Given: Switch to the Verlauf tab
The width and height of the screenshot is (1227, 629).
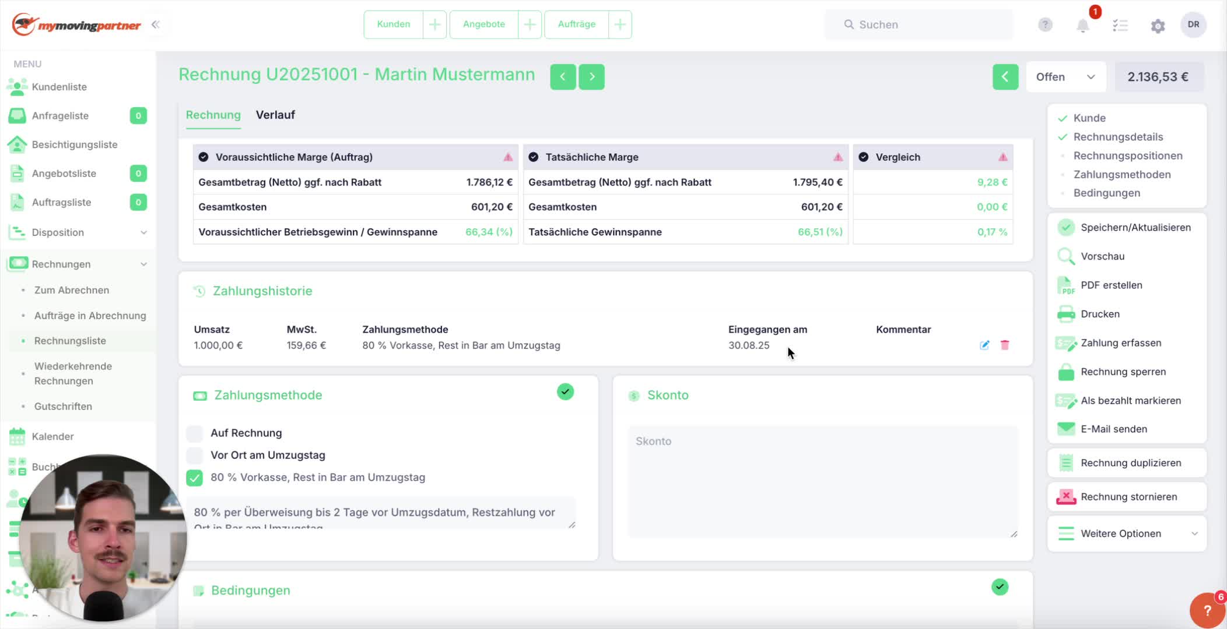Looking at the screenshot, I should point(275,115).
